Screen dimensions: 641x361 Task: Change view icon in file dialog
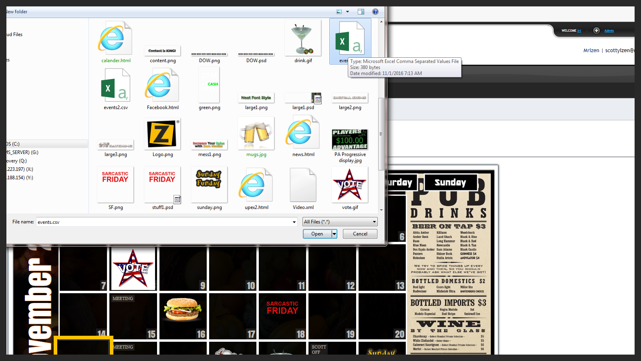(x=339, y=12)
